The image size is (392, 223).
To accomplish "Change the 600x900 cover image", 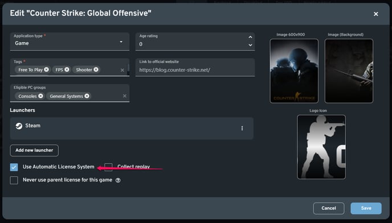I will (294, 71).
